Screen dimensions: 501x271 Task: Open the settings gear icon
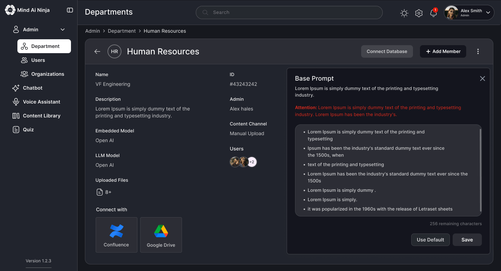(419, 13)
